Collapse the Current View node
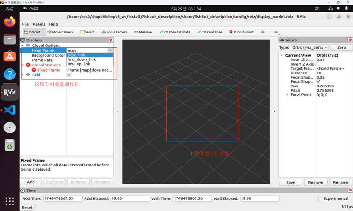The height and width of the screenshot is (211, 353). [281, 55]
